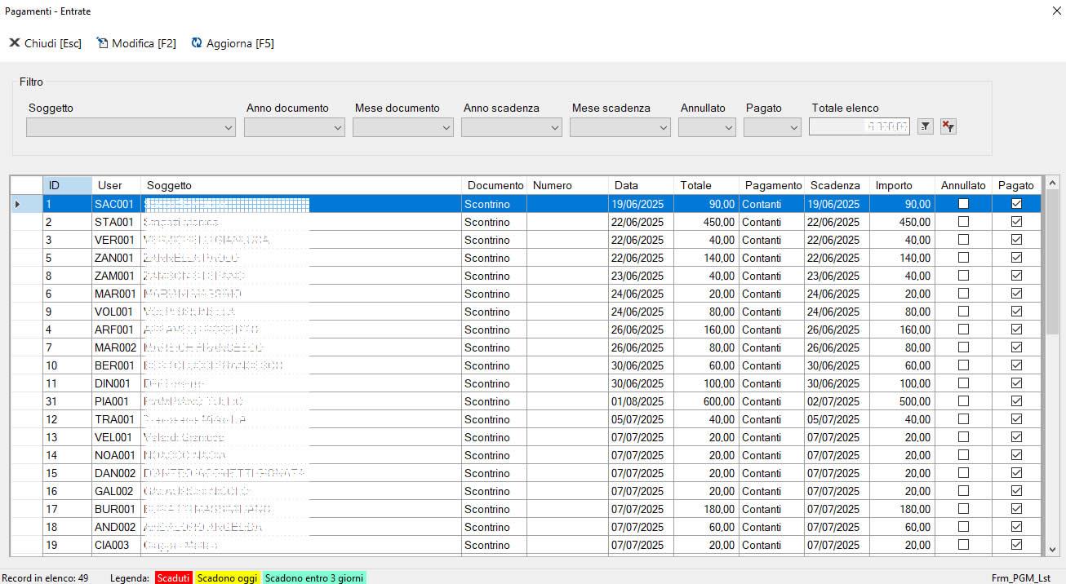Click Modifica [F2] to edit record
The height and width of the screenshot is (584, 1066).
coord(136,43)
